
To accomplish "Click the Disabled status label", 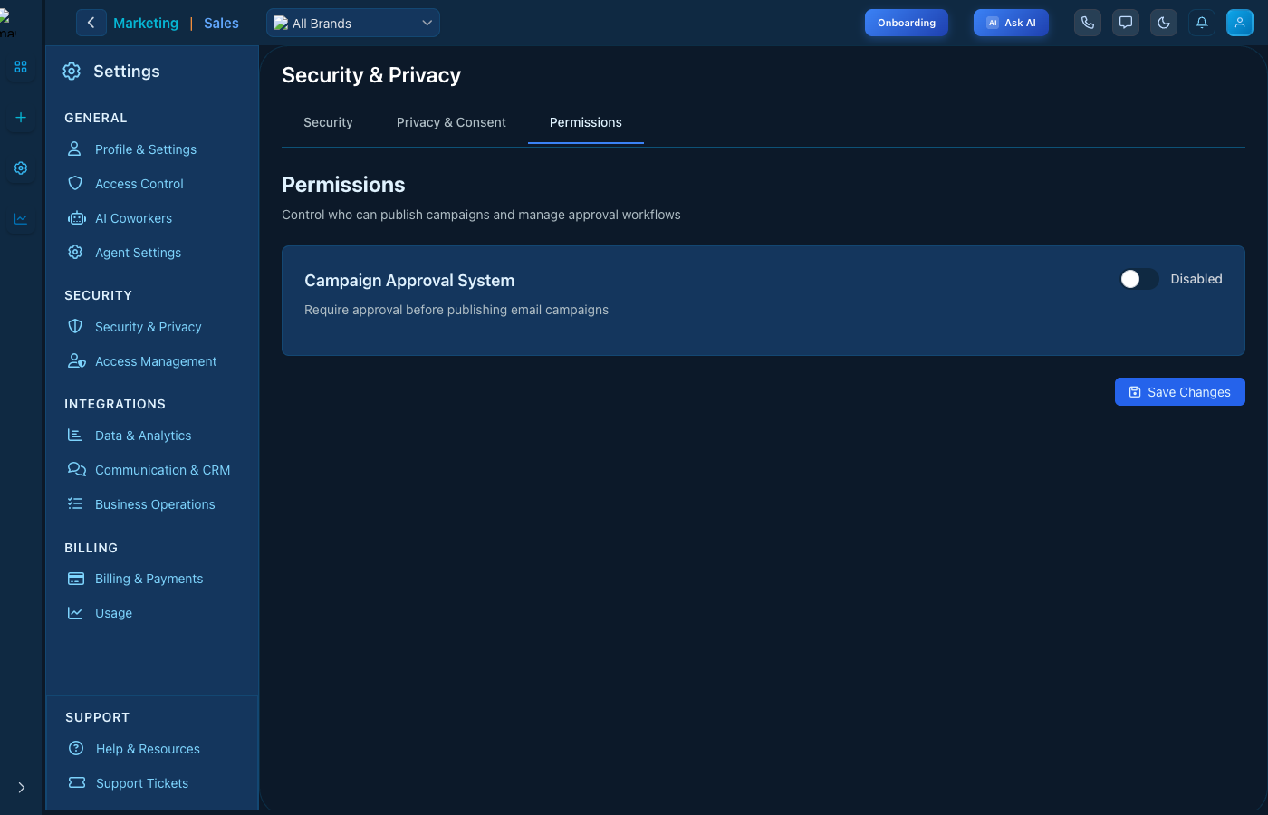I will coord(1196,279).
